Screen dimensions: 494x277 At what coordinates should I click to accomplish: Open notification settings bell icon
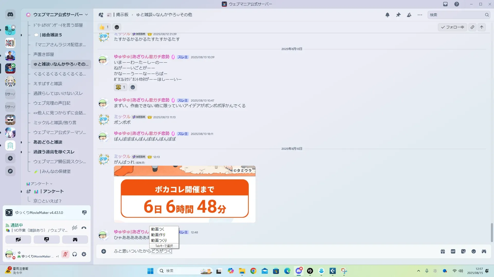point(387,15)
